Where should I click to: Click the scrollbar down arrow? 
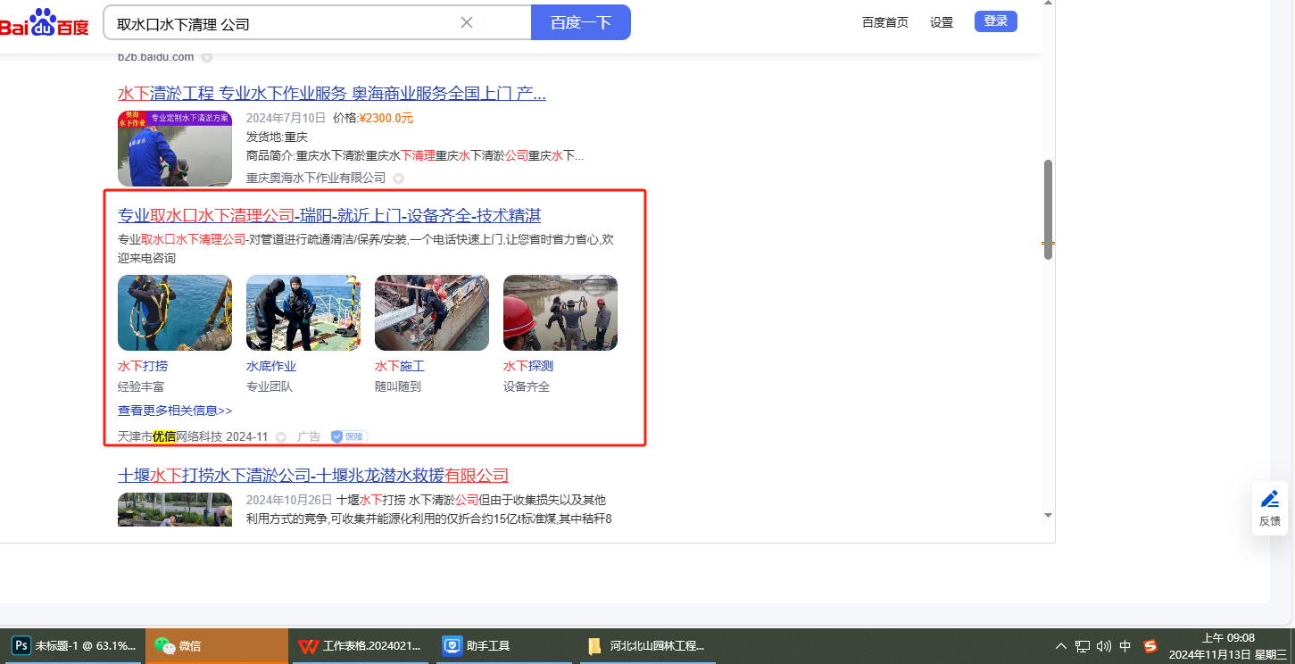tap(1049, 516)
